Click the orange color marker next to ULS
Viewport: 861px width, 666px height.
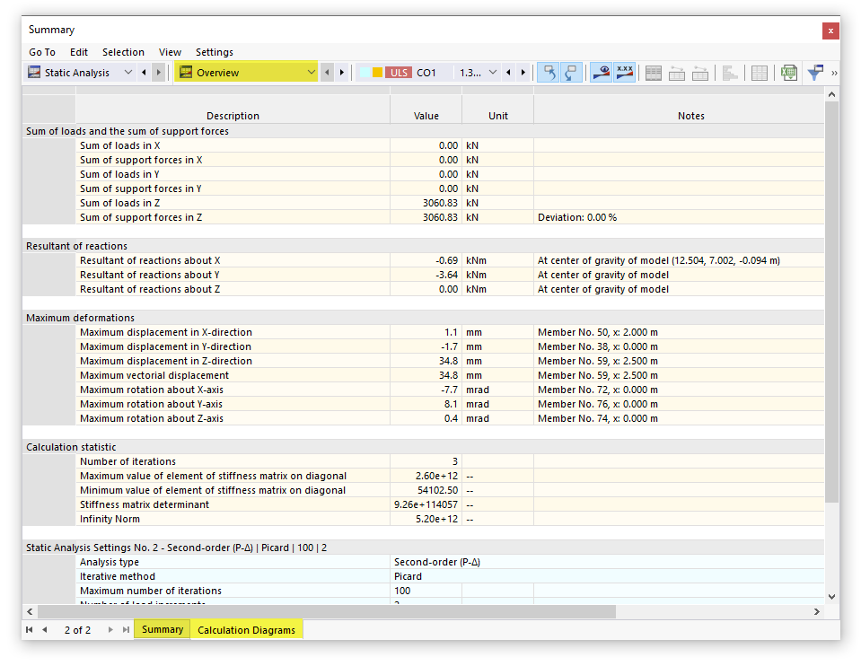point(376,72)
